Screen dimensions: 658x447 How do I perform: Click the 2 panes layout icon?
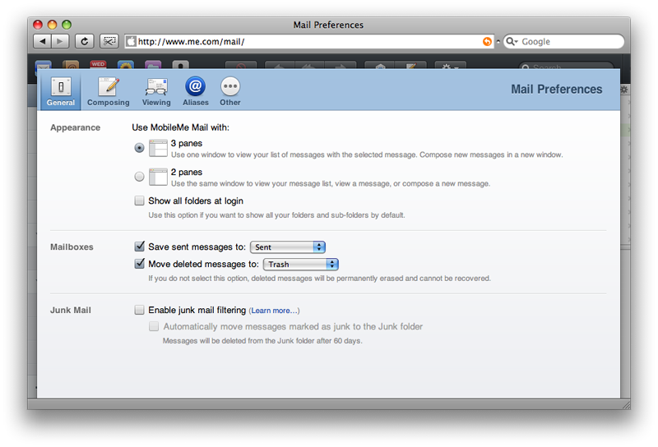[x=158, y=177]
